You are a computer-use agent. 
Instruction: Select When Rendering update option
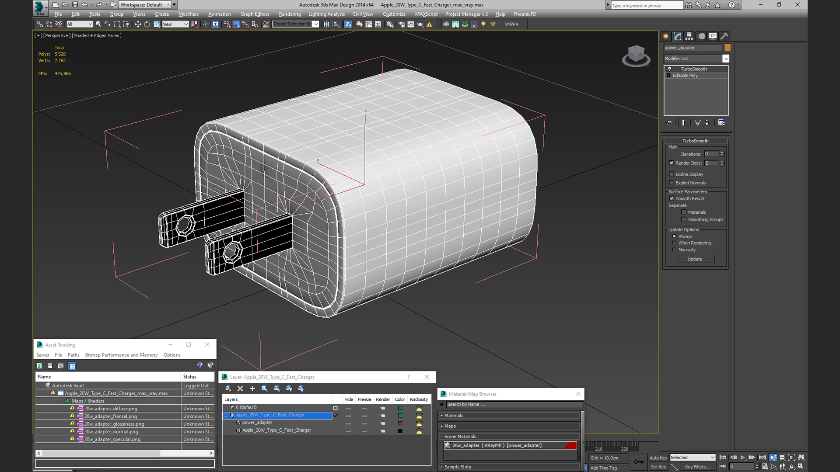coord(674,243)
